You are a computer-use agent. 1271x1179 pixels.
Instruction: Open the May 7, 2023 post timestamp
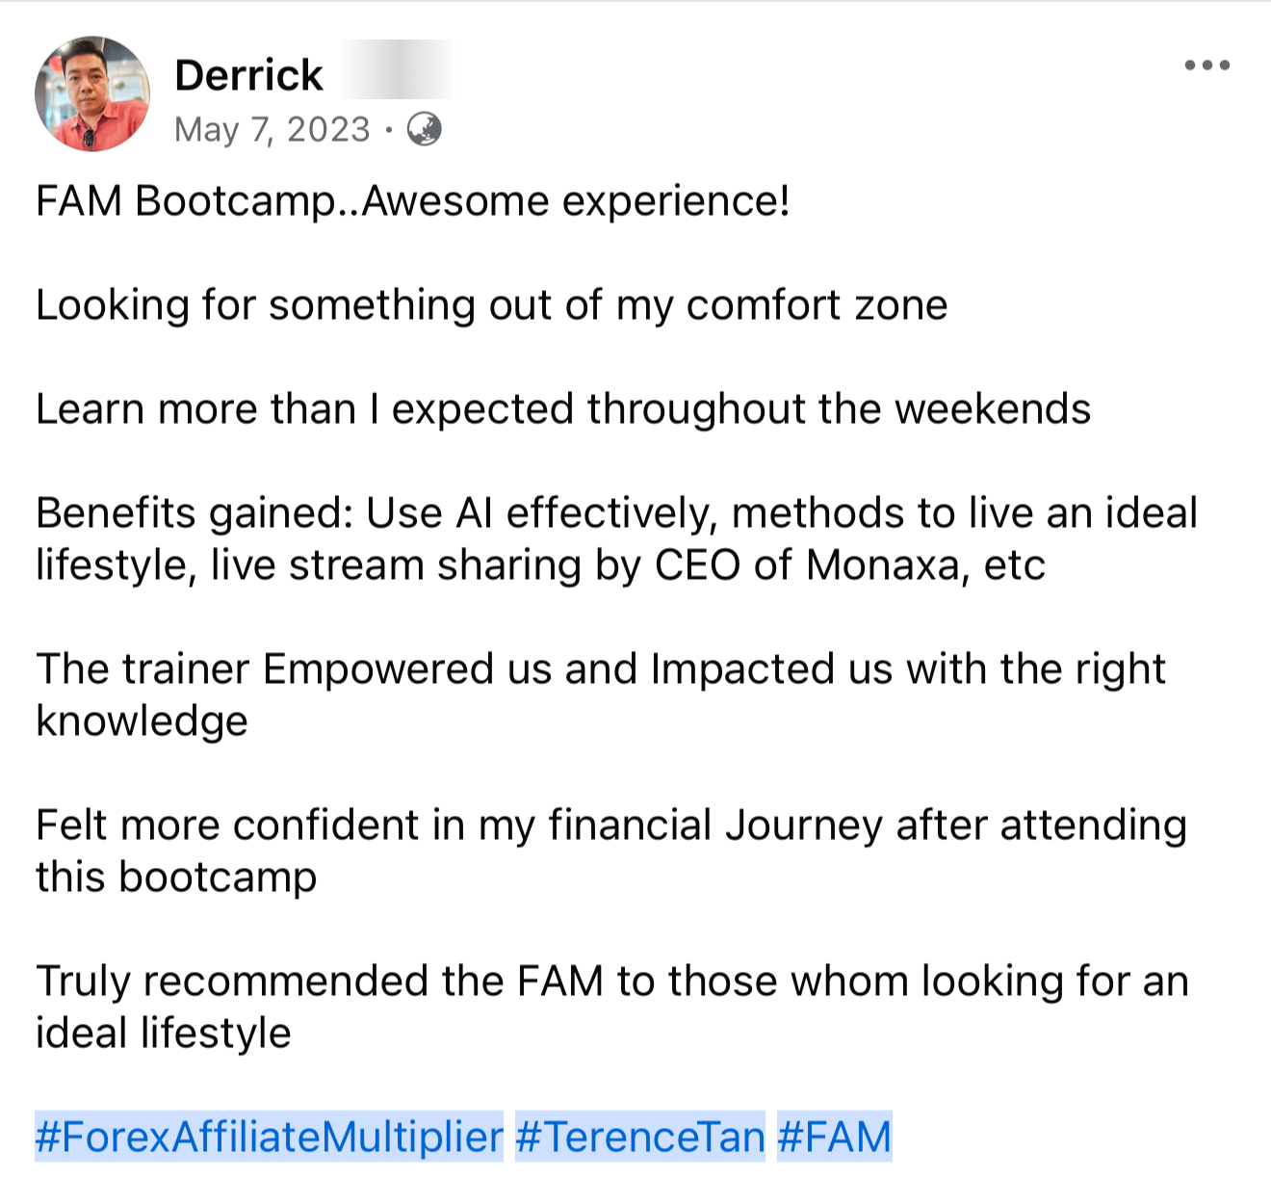(272, 129)
